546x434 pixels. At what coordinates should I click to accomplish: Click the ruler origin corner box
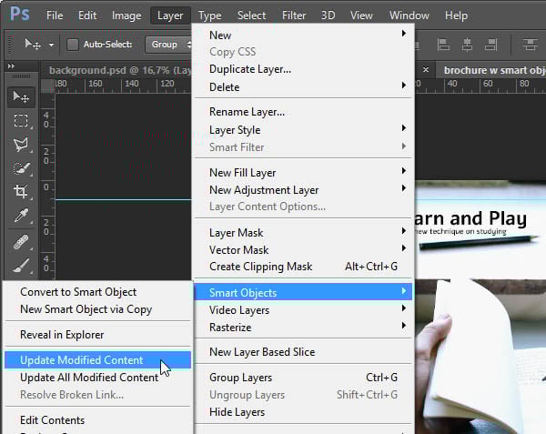47,86
